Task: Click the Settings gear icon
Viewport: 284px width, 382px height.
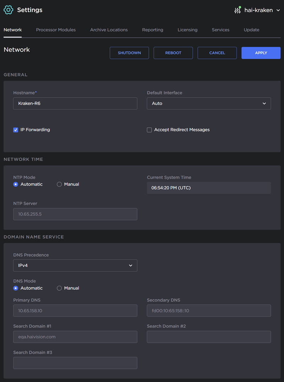Action: [x=8, y=10]
